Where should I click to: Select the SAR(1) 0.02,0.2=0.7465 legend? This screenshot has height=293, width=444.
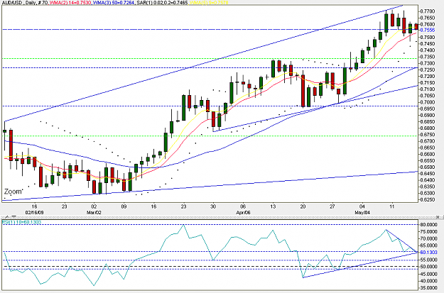pos(162,3)
